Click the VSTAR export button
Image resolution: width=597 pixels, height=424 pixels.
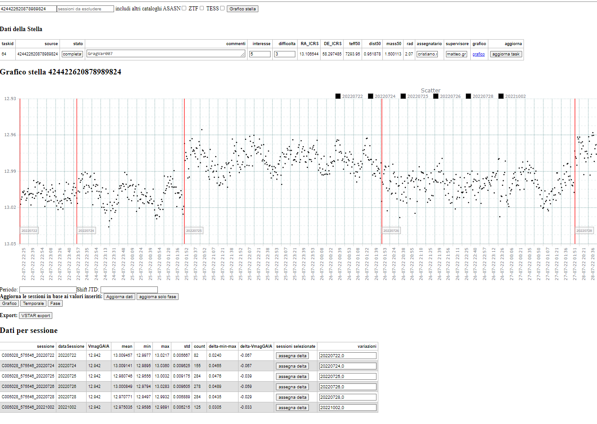36,316
